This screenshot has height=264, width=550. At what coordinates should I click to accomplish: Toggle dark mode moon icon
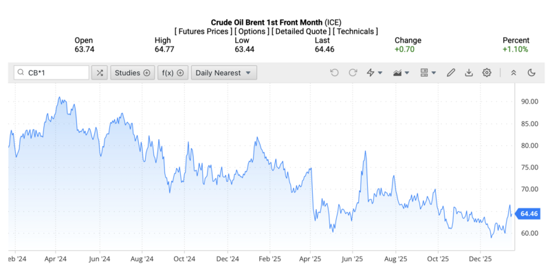(531, 73)
